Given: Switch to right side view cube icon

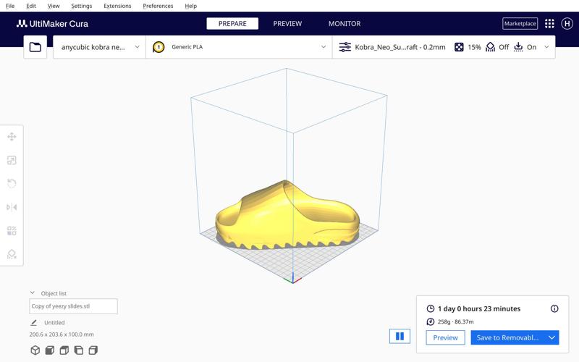Looking at the screenshot, I should pyautogui.click(x=93, y=350).
